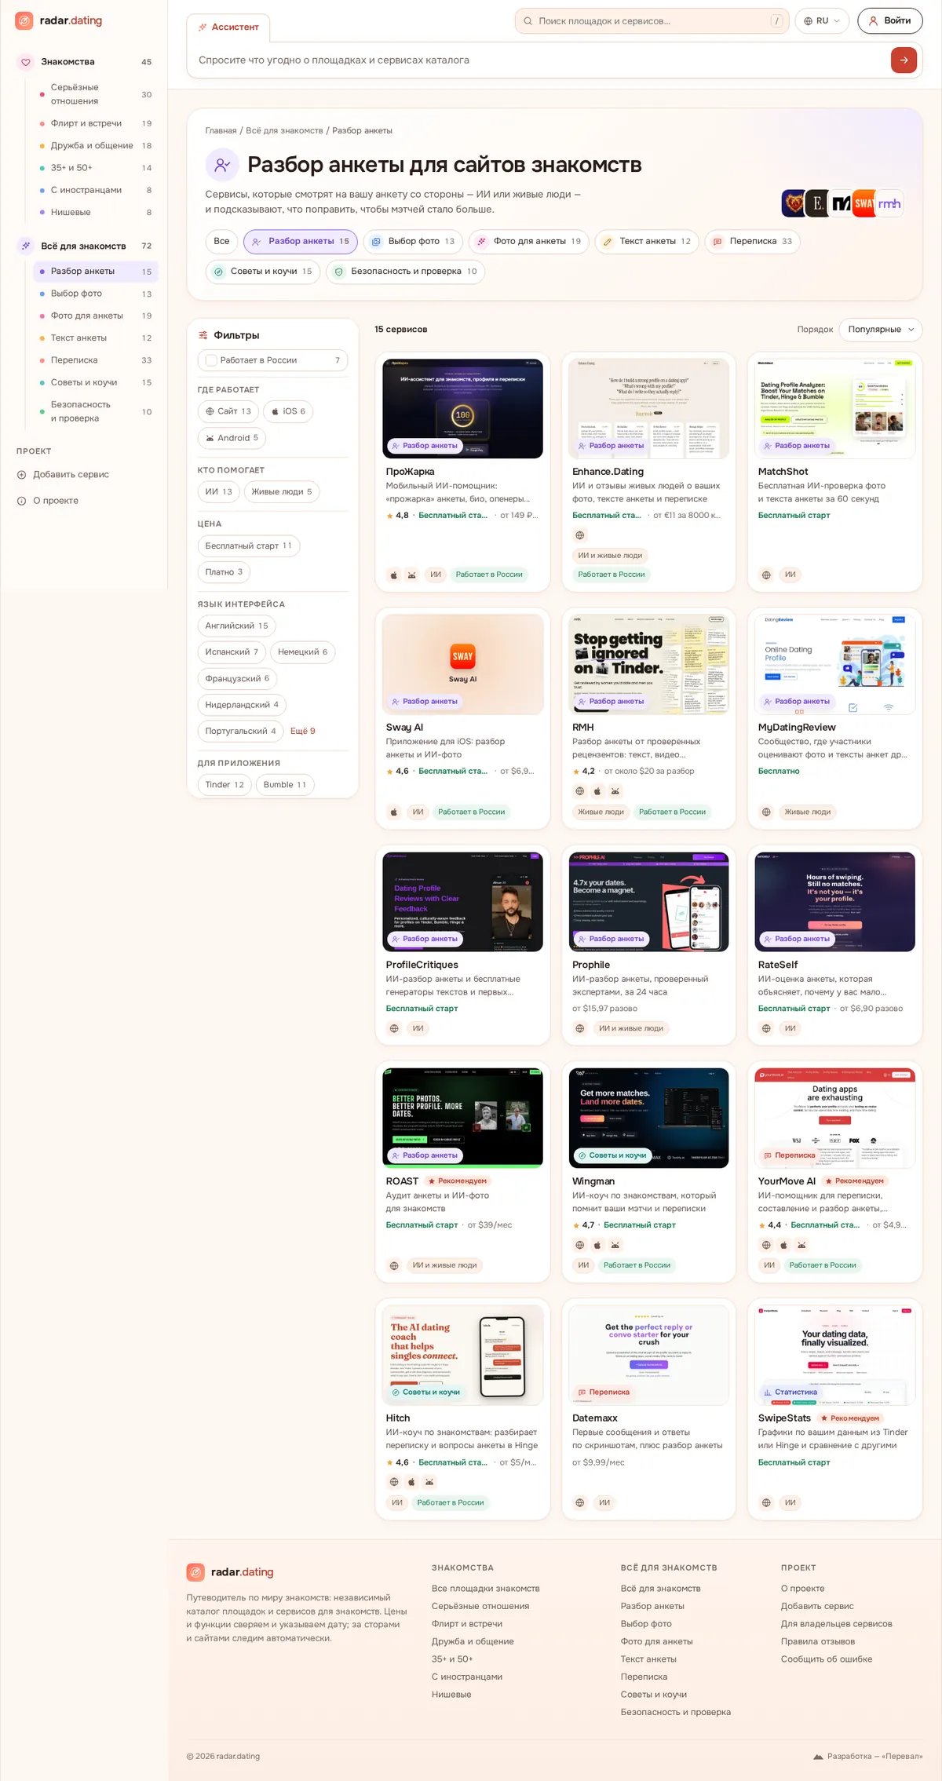Viewport: 942px width, 1781px height.
Task: Click the info icon for О проекте
Action: tap(22, 501)
